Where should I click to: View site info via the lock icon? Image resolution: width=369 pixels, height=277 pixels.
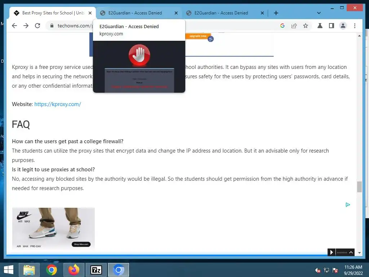tap(52, 26)
